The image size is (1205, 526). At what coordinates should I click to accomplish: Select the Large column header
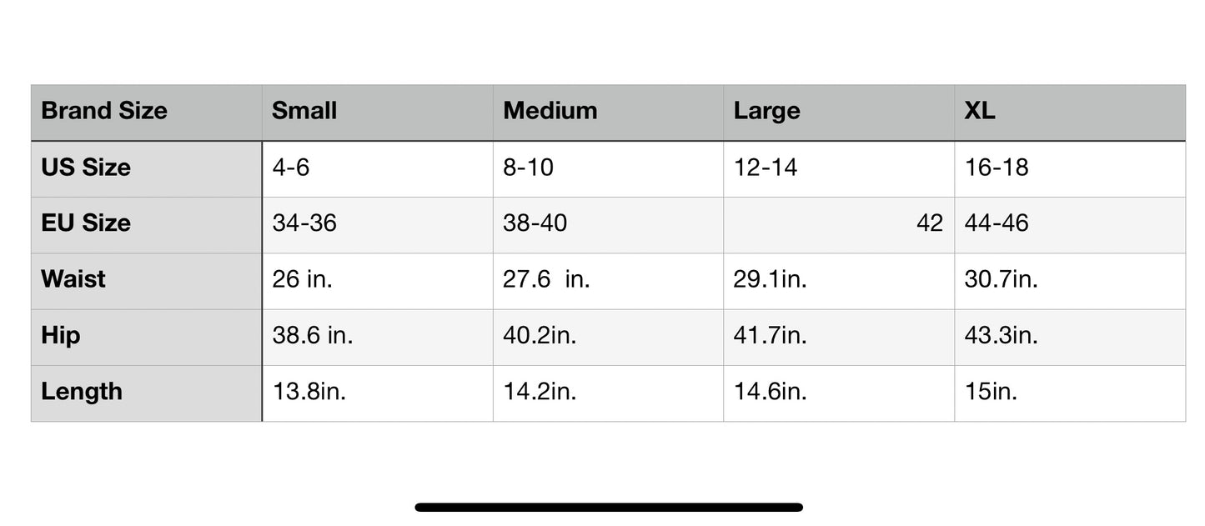[839, 113]
